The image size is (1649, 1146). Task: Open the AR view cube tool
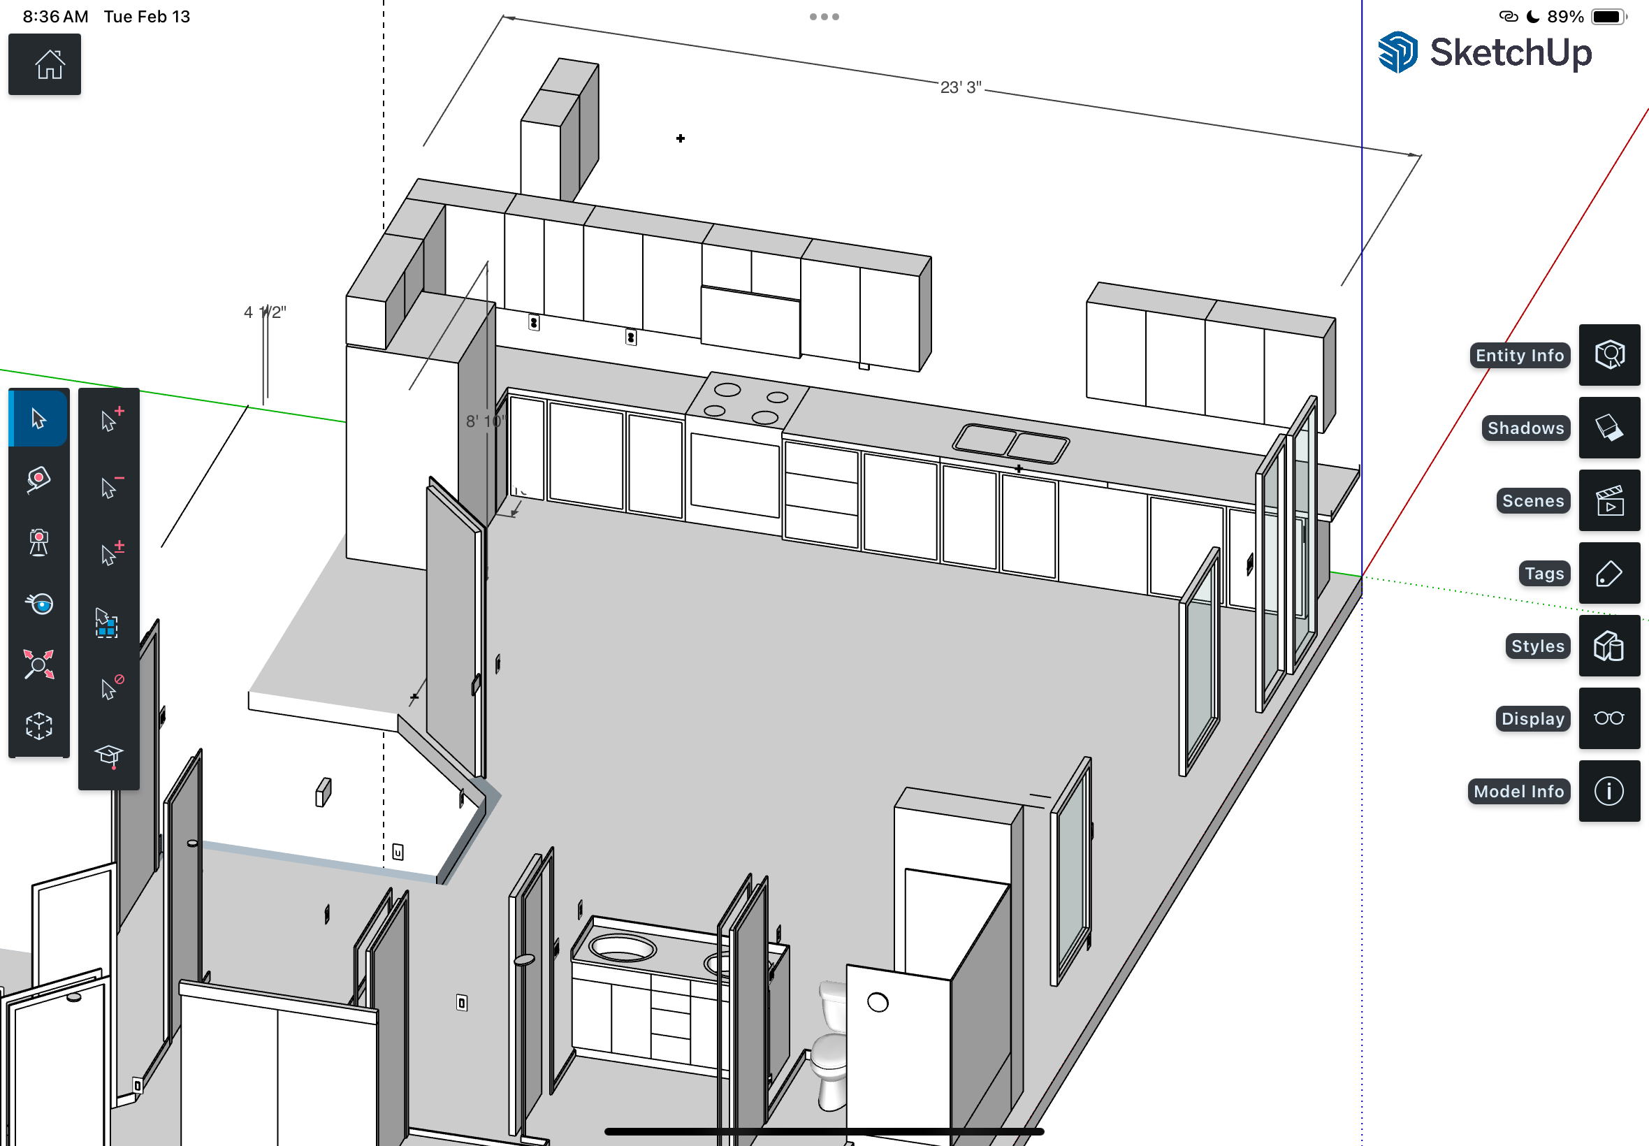38,726
